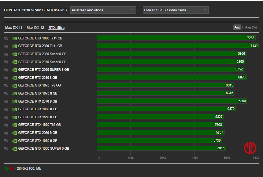The image size is (263, 177).
Task: Click Nvidia logo beside GTX 1060 6 GB
Action: pyautogui.click(x=14, y=141)
